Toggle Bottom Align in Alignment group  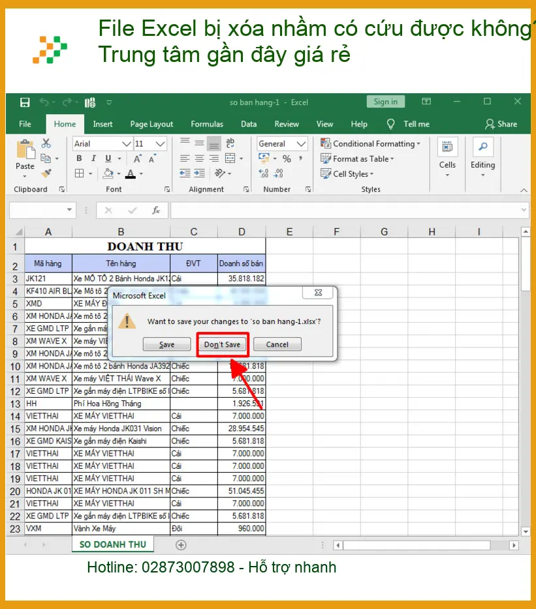214,143
